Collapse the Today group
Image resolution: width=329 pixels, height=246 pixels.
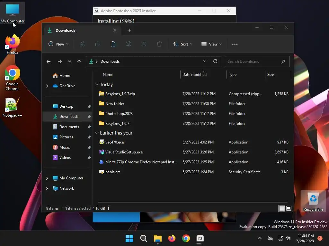pyautogui.click(x=97, y=85)
